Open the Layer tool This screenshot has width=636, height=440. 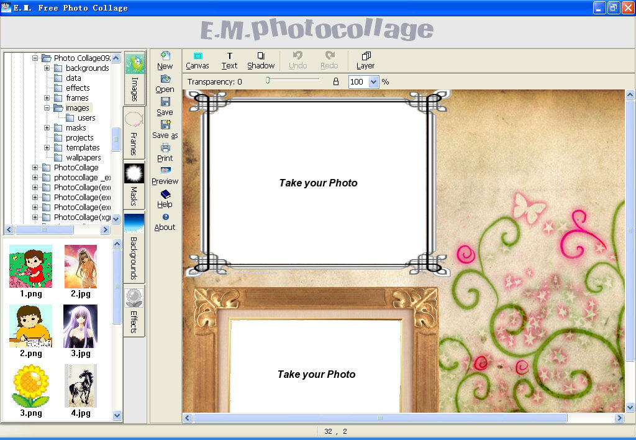[x=366, y=55]
